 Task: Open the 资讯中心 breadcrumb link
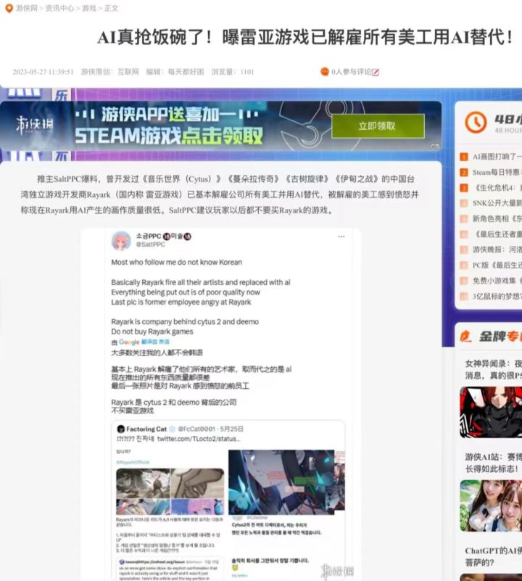59,8
